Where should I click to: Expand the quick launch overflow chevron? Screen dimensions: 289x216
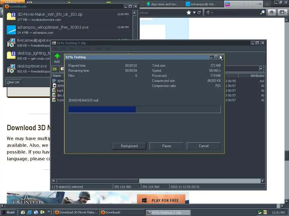coord(49,211)
